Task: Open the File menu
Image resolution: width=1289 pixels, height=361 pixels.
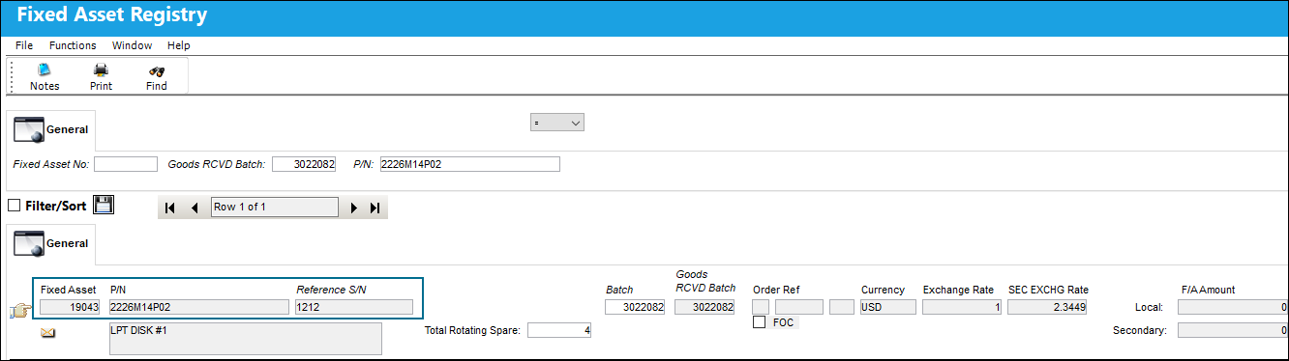Action: point(24,45)
